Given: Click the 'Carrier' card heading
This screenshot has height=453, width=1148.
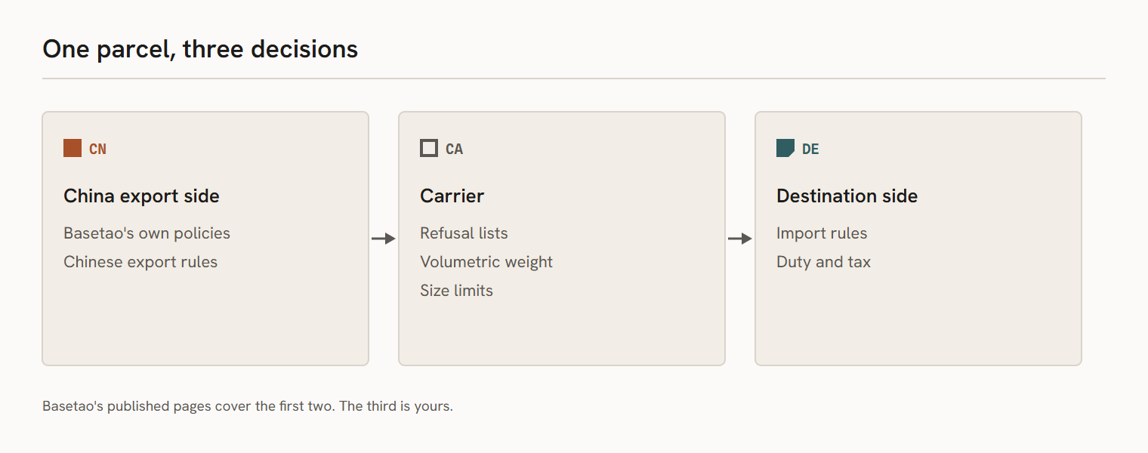Looking at the screenshot, I should click(452, 196).
